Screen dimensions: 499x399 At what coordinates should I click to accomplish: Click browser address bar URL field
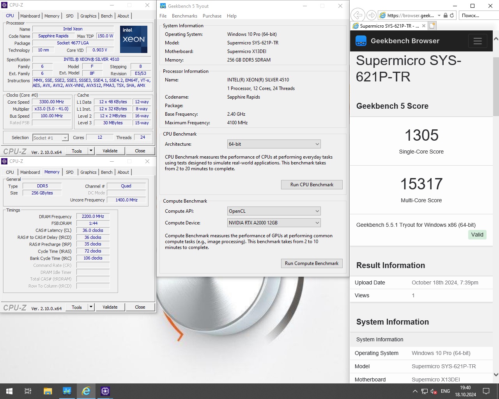(x=411, y=16)
